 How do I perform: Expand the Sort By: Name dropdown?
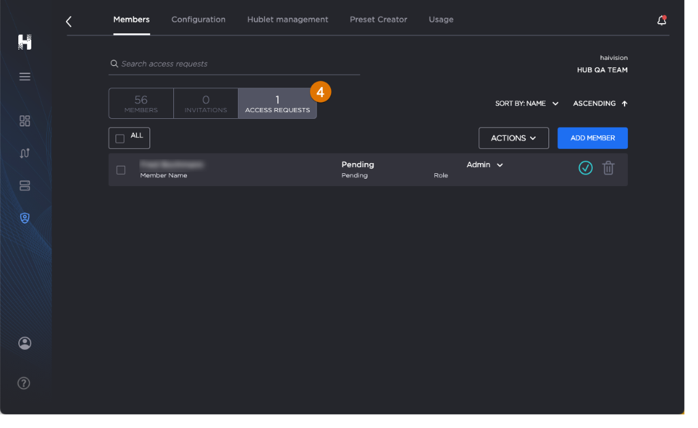(x=527, y=104)
